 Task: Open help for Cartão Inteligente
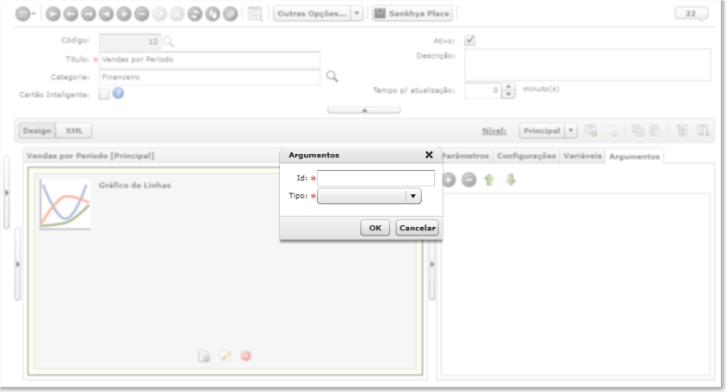point(119,94)
